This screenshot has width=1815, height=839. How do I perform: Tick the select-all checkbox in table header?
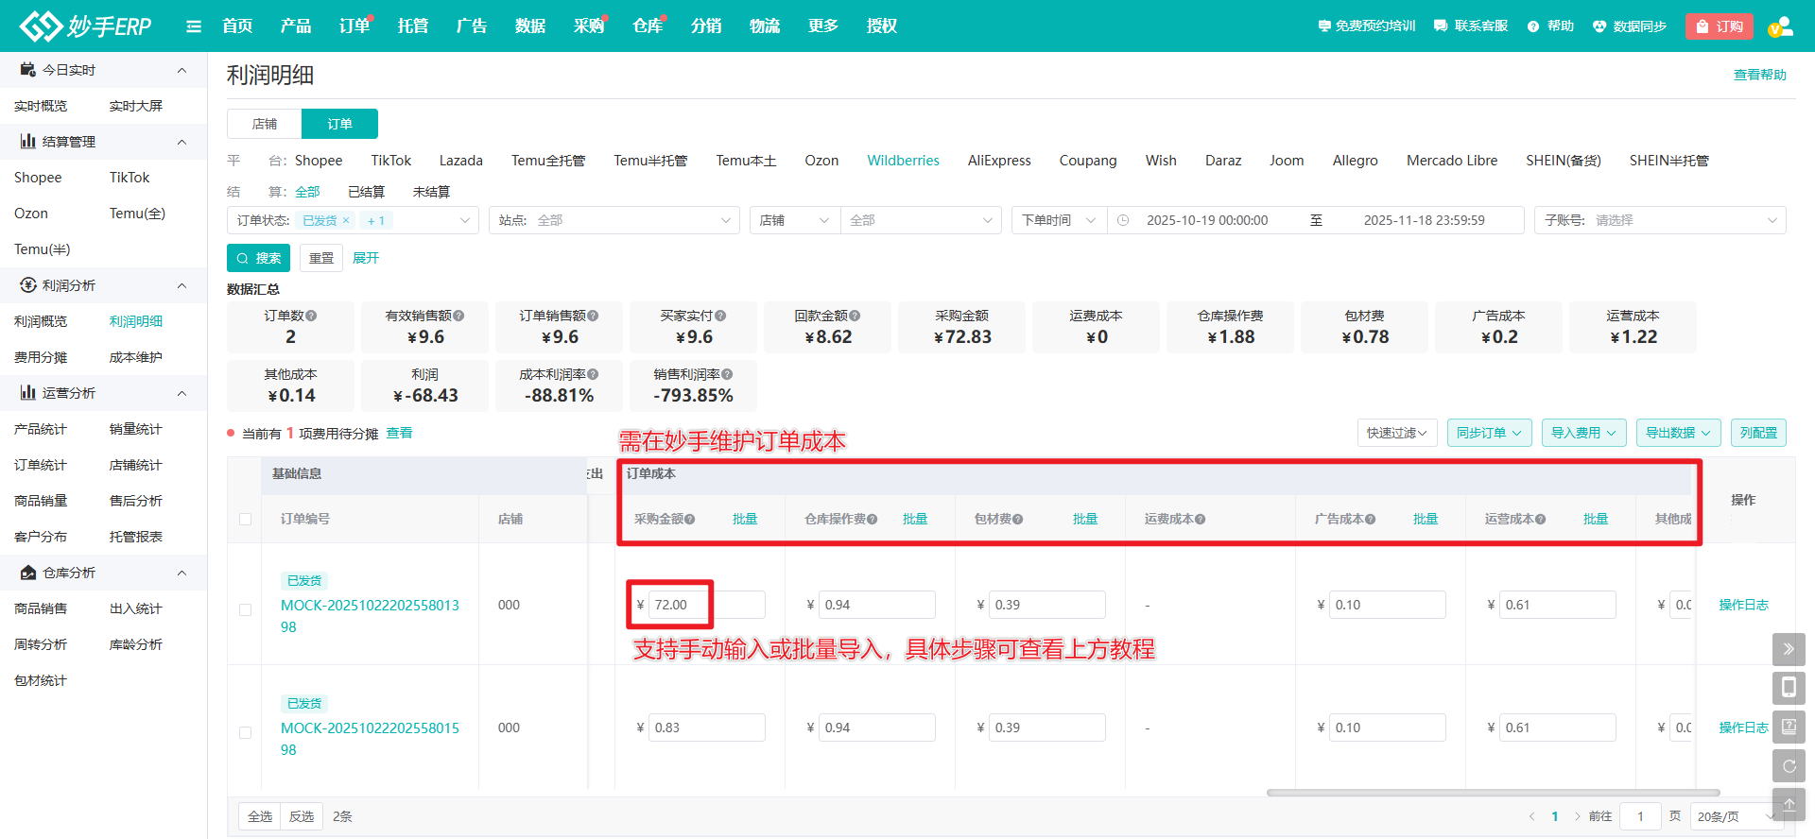tap(246, 519)
